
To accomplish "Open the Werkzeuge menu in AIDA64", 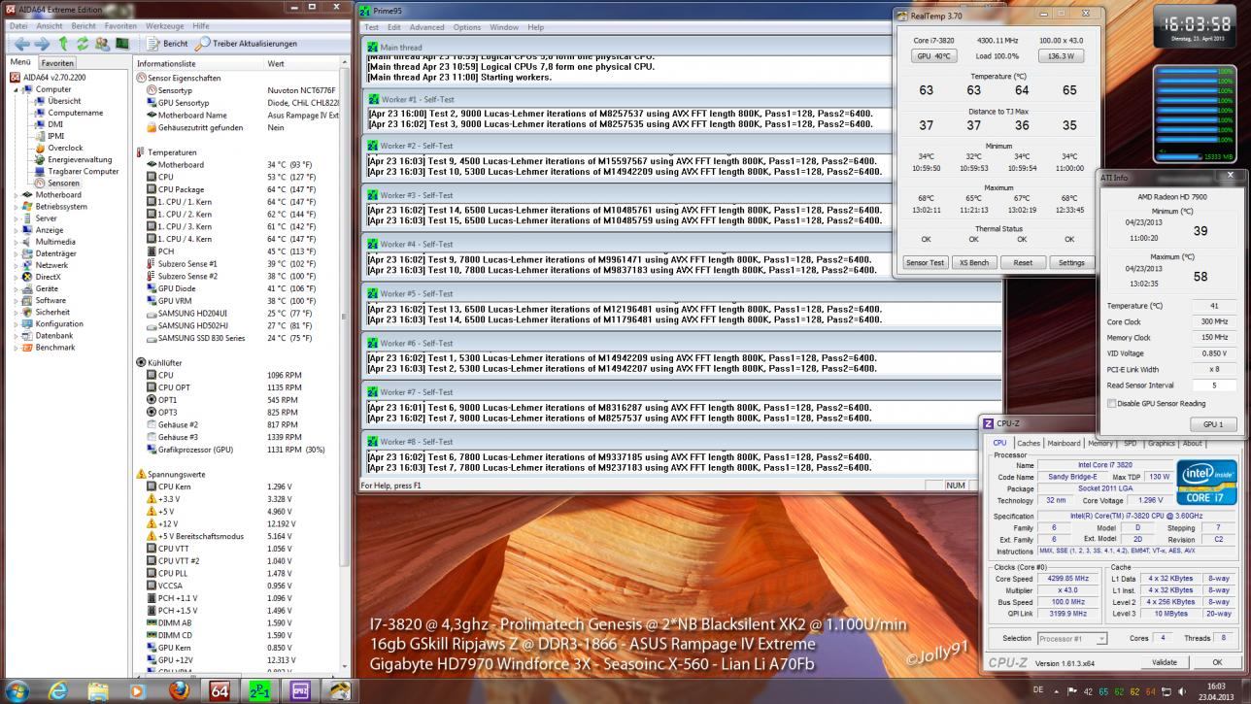I will pyautogui.click(x=164, y=26).
